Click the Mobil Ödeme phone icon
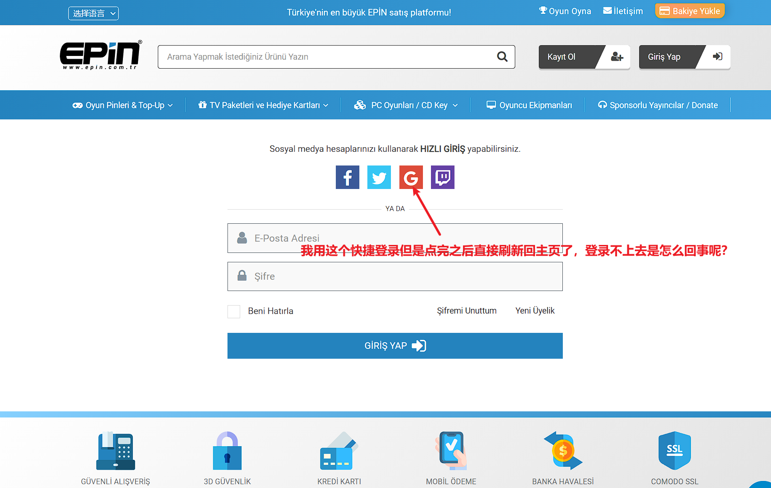The image size is (771, 488). tap(451, 451)
